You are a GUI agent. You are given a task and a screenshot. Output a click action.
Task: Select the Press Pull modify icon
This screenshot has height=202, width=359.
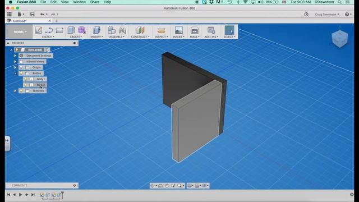[x=96, y=30]
